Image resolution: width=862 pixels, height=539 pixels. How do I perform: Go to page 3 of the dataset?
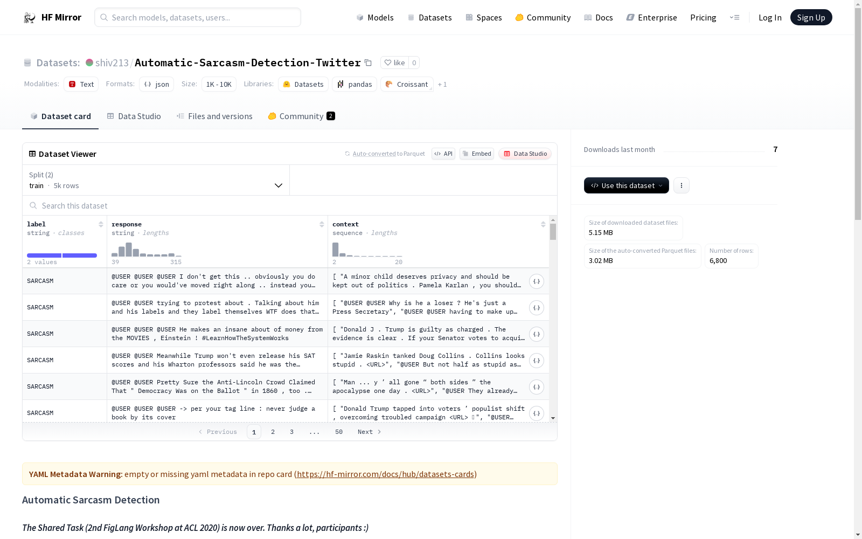coord(291,432)
